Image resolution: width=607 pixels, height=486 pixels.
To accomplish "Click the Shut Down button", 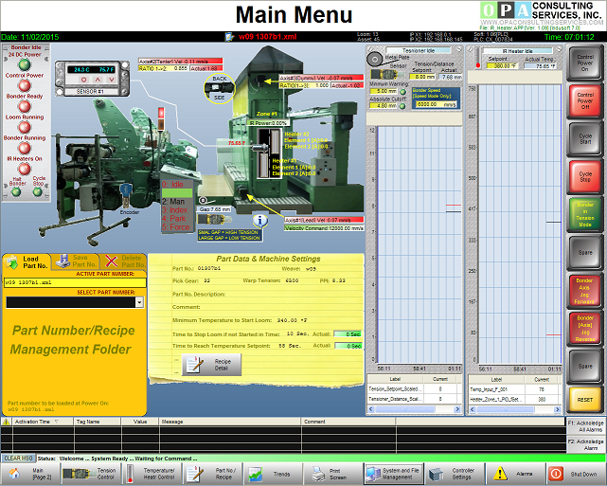I will [x=576, y=473].
